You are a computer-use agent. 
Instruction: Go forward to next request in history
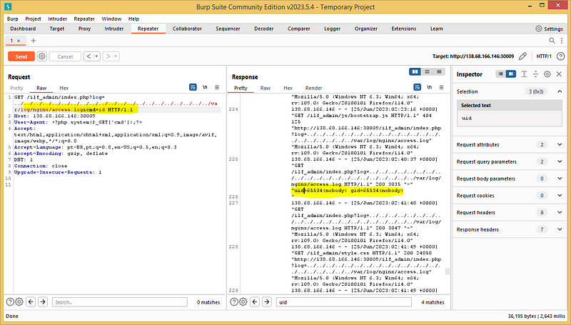108,56
